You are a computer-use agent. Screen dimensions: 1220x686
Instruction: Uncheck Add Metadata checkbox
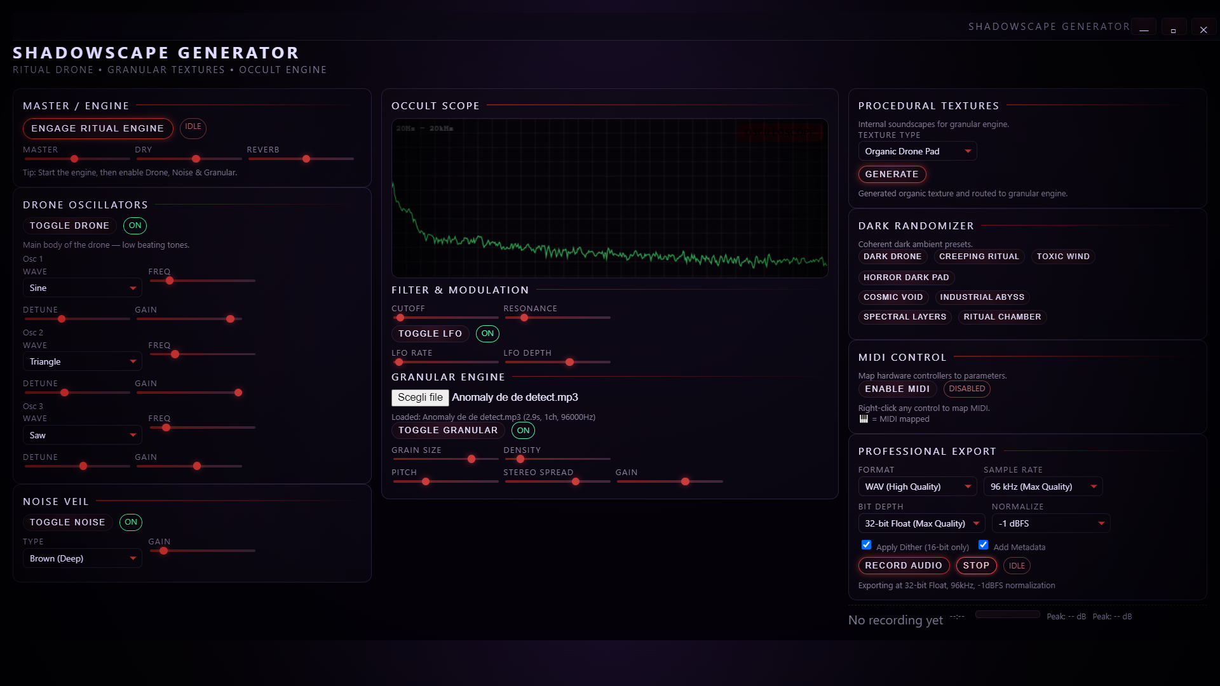pyautogui.click(x=983, y=545)
